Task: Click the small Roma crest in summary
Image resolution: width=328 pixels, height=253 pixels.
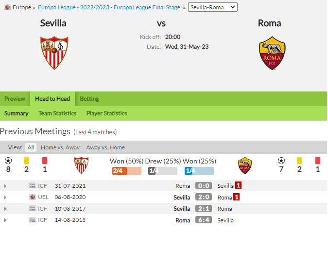Action: tap(245, 165)
